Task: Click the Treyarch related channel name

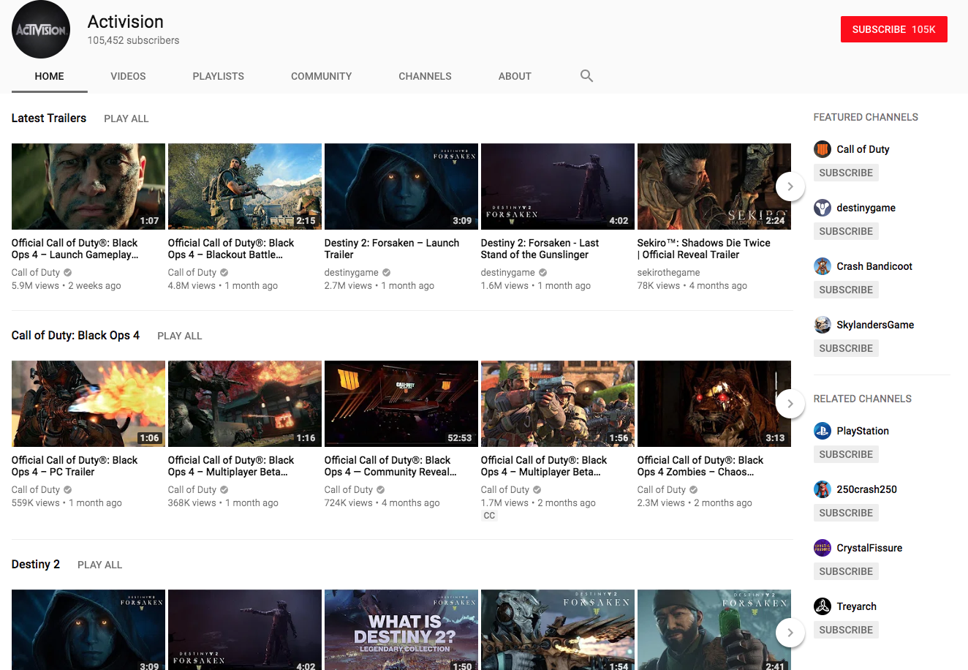Action: click(856, 606)
